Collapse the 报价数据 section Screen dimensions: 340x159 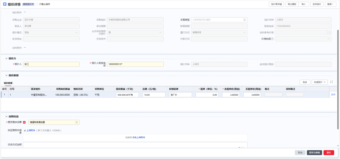coord(6,75)
